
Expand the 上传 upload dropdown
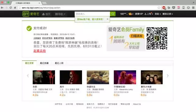149,14
